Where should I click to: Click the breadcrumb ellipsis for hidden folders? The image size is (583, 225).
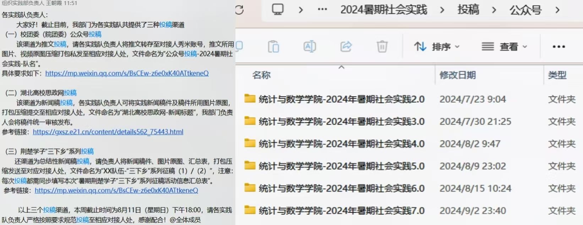pyautogui.click(x=322, y=10)
